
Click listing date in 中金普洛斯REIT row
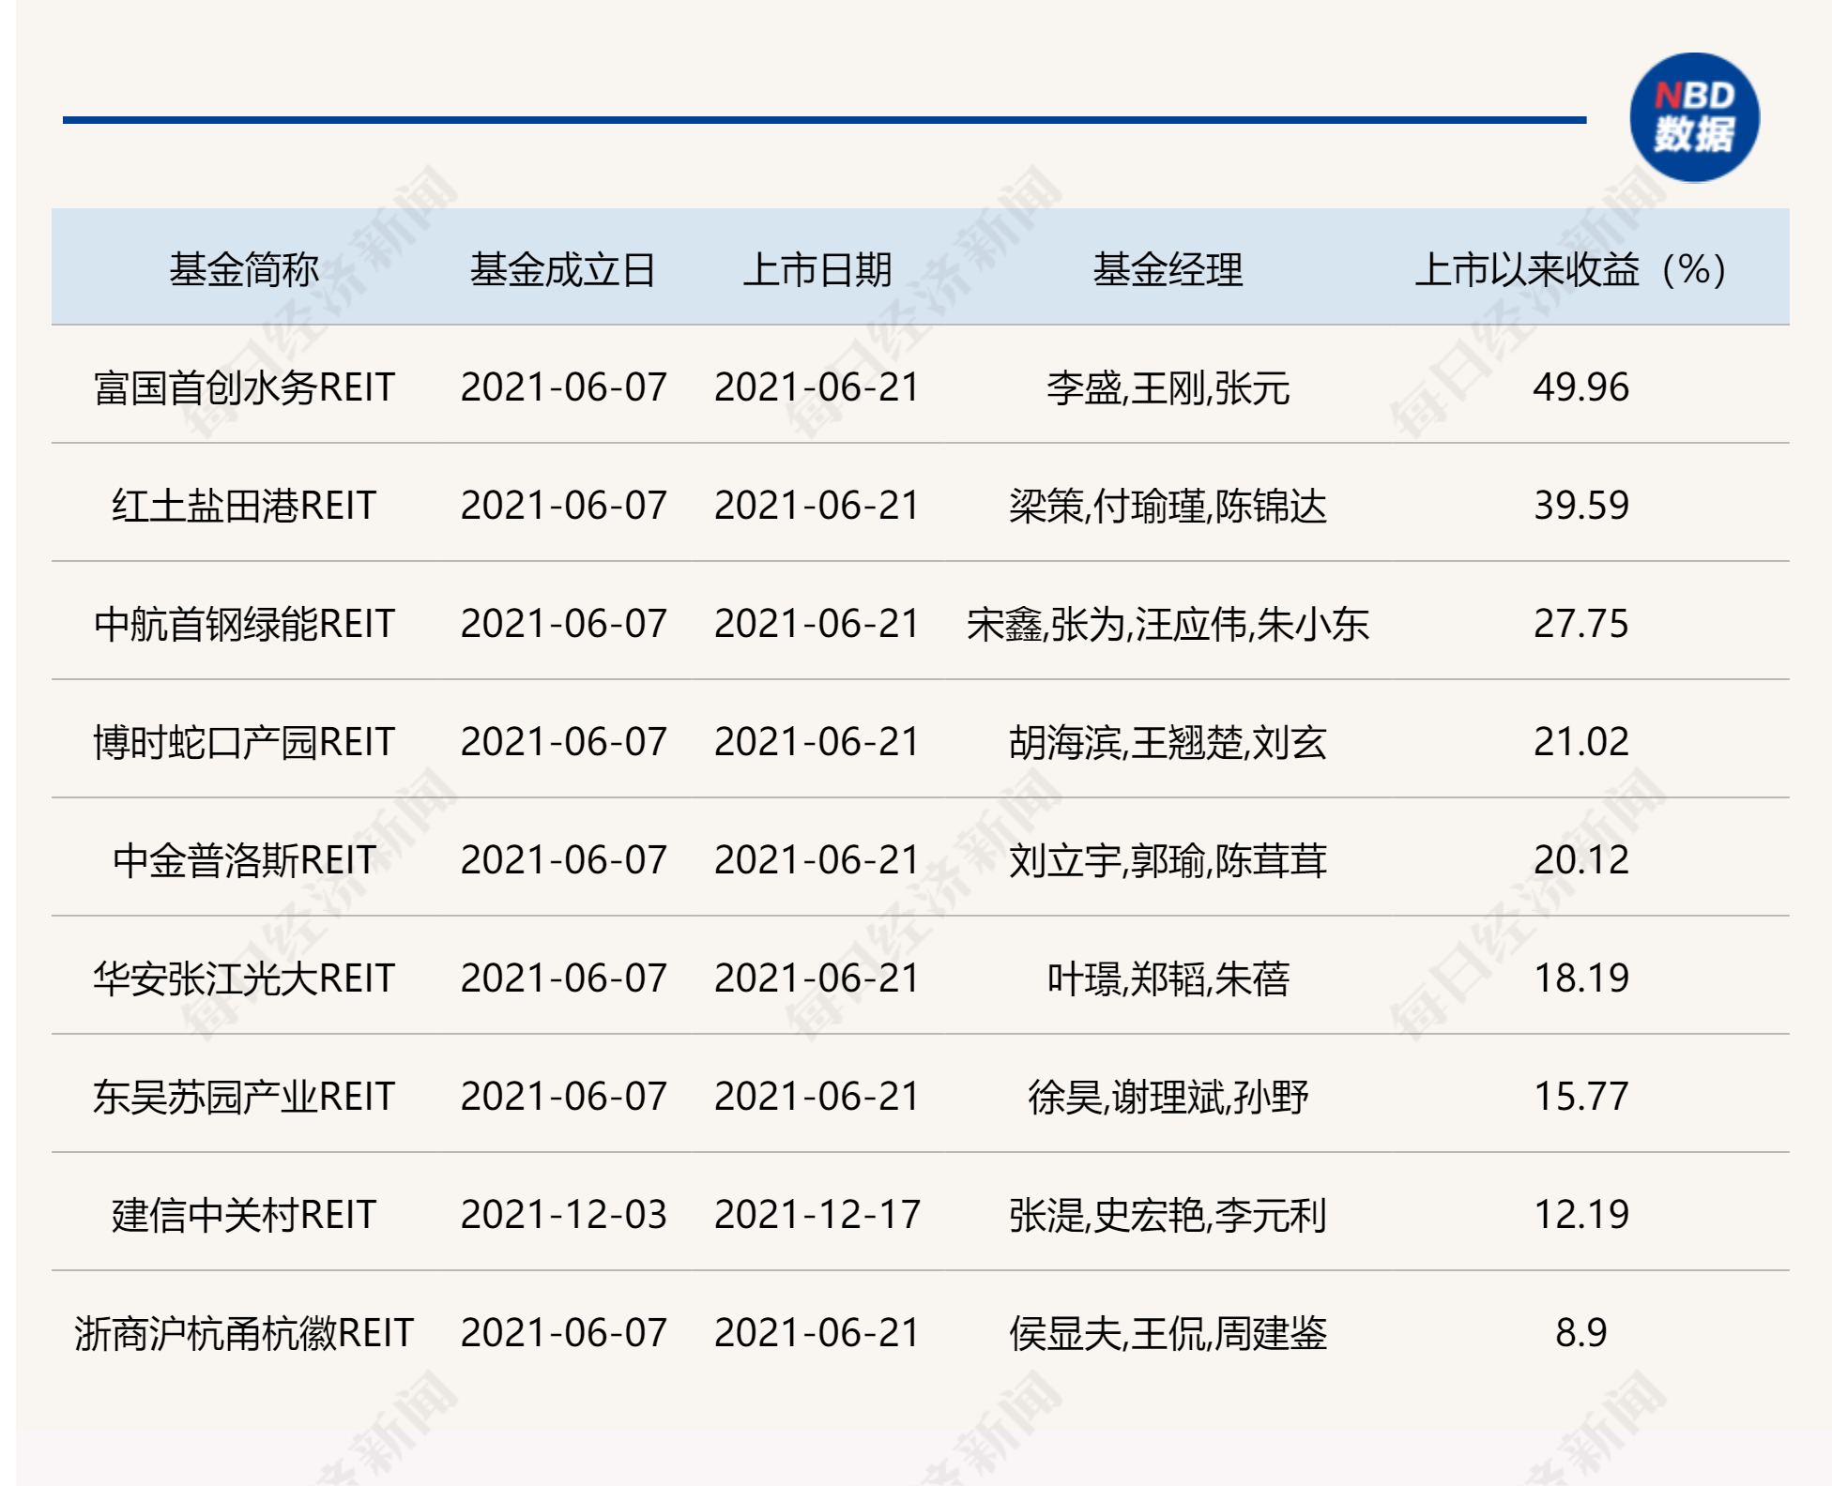(x=817, y=860)
